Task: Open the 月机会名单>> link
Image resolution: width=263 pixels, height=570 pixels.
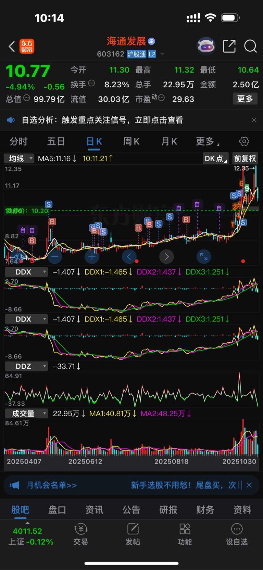Action: (52, 485)
